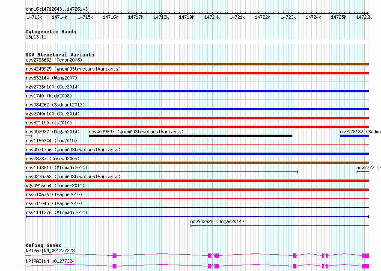Viewport: 381px width, 271px height.
Task: Click the purple nsv7277 variant glyph
Action: point(363,172)
